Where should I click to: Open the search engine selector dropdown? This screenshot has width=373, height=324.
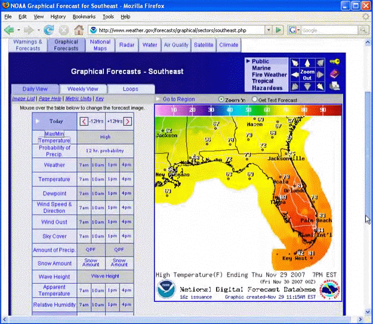pyautogui.click(x=298, y=30)
